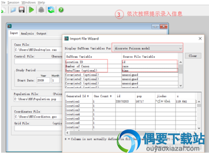Click the Population File path field

click(38, 99)
